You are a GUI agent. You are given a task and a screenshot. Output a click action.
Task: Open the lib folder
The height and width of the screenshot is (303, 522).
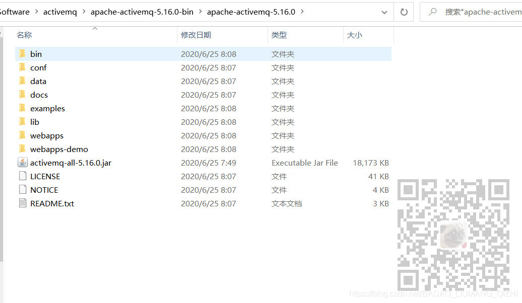click(34, 122)
